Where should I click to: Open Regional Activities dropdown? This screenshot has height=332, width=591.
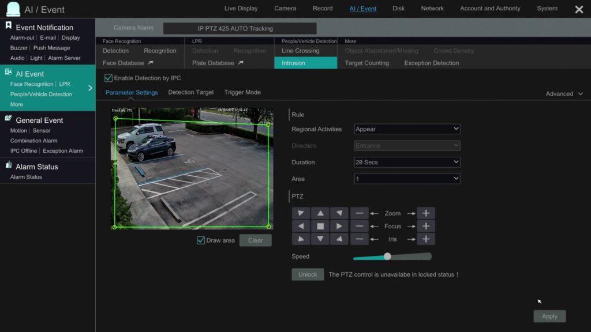(407, 129)
